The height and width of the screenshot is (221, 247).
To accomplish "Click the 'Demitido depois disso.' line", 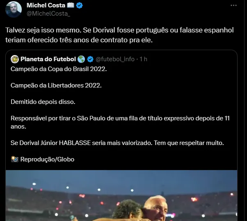I will tap(43, 102).
